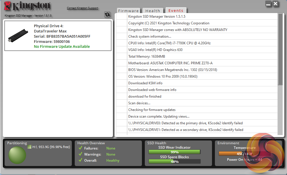Select the 'Device scan complete. Updating views...' row
Screen dimensions: 287x175
click(x=197, y=116)
